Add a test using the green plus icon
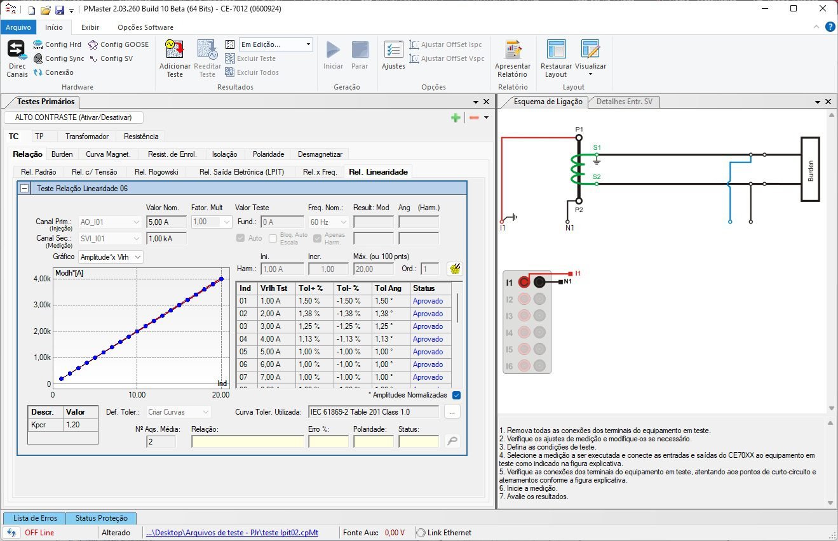This screenshot has height=541, width=838. coord(456,117)
